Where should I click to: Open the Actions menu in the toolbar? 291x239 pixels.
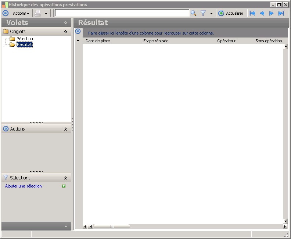coord(21,13)
